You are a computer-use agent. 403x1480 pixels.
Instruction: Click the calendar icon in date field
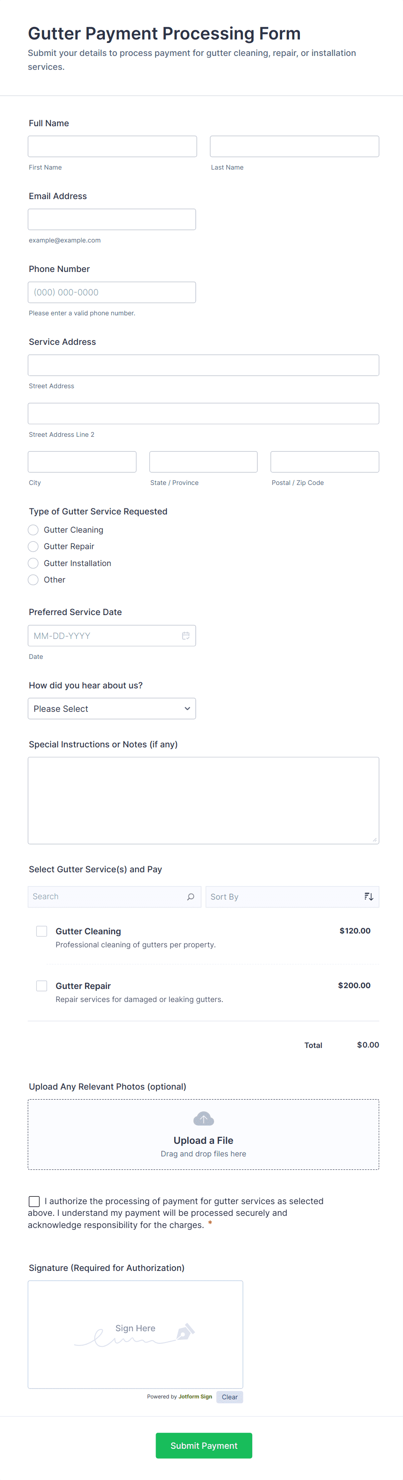pos(185,635)
